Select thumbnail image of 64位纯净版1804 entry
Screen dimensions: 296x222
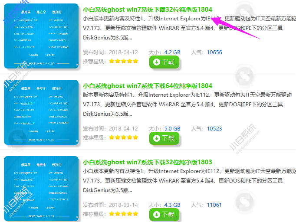pyautogui.click(x=41, y=112)
